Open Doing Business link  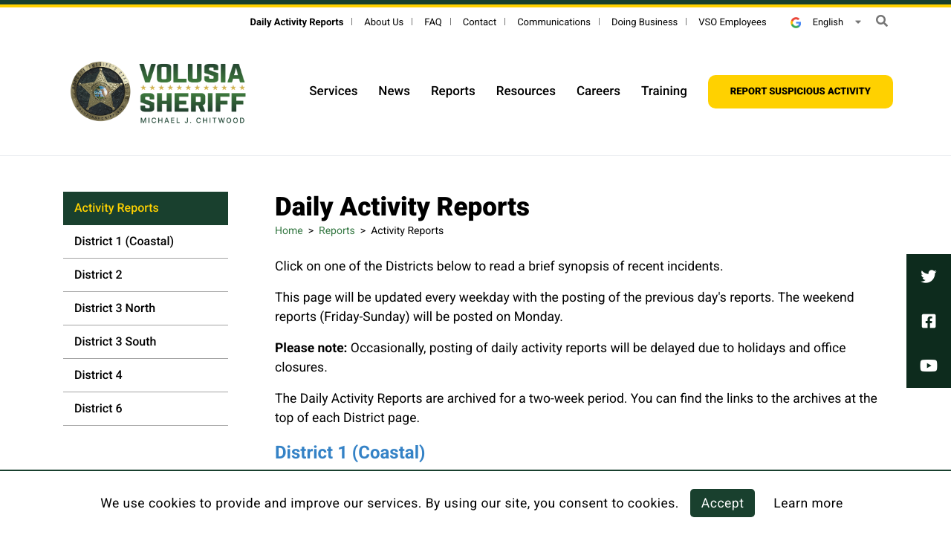pos(644,22)
